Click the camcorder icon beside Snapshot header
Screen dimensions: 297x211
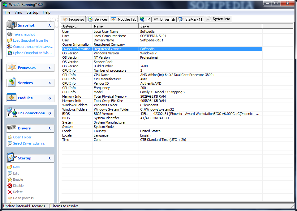pos(11,25)
